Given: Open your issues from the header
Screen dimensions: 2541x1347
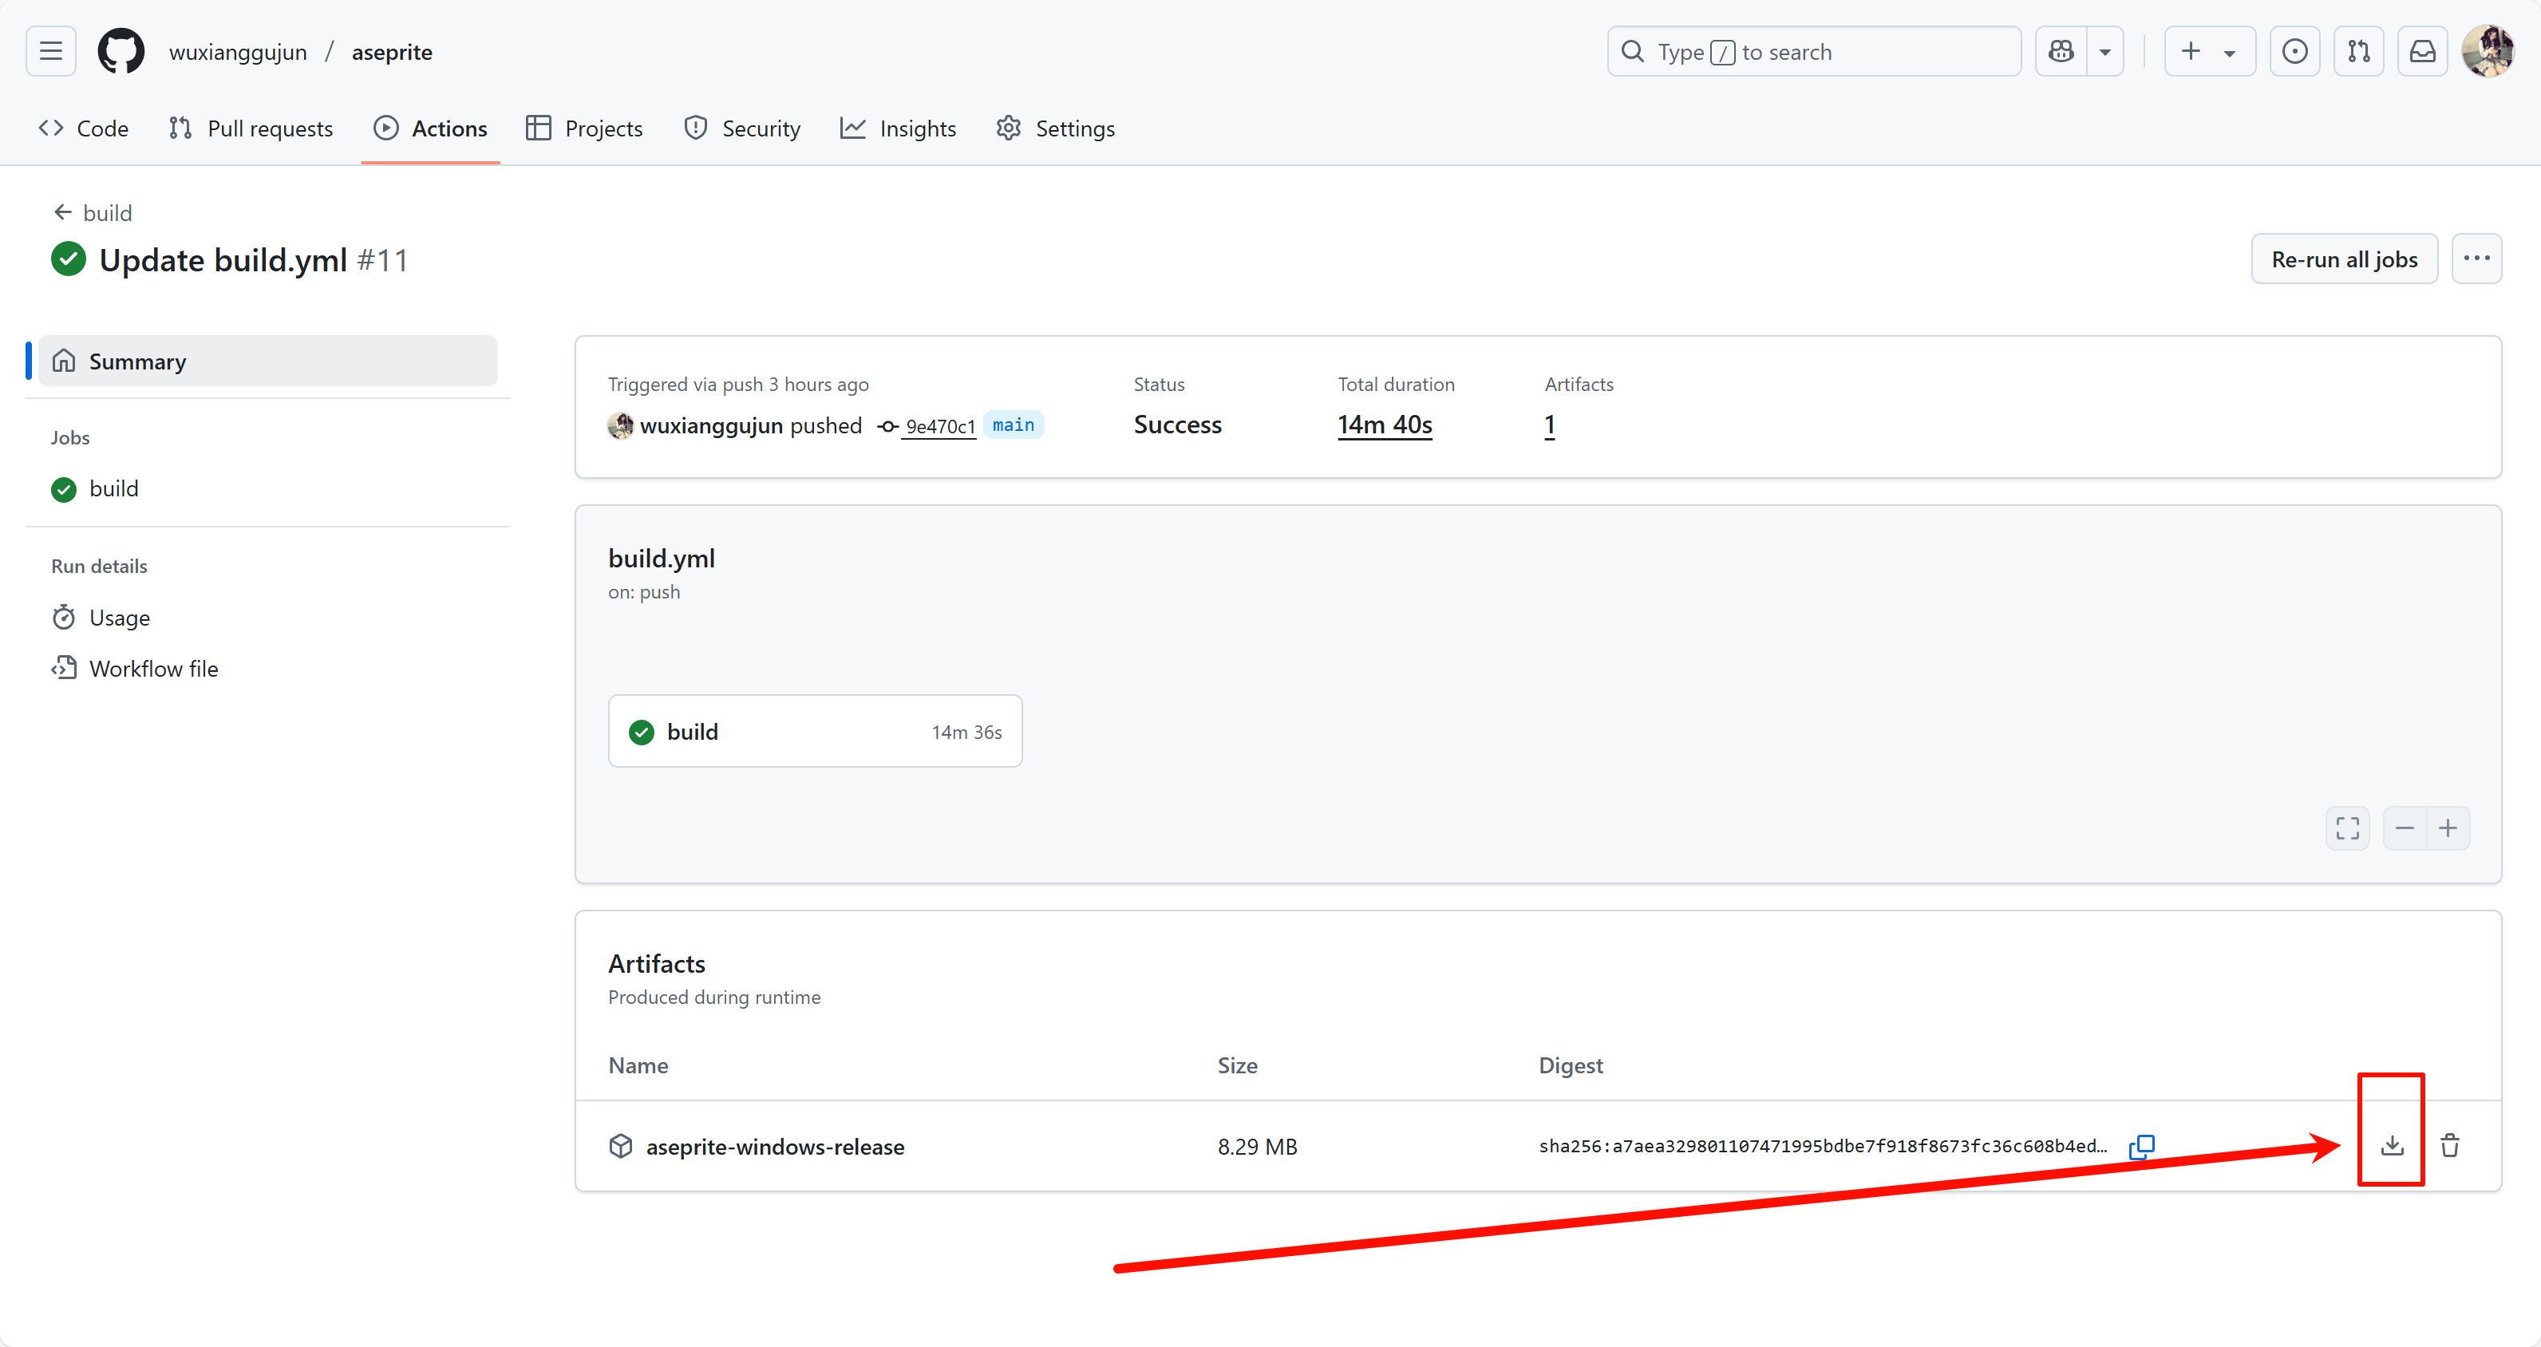Looking at the screenshot, I should click(2295, 50).
